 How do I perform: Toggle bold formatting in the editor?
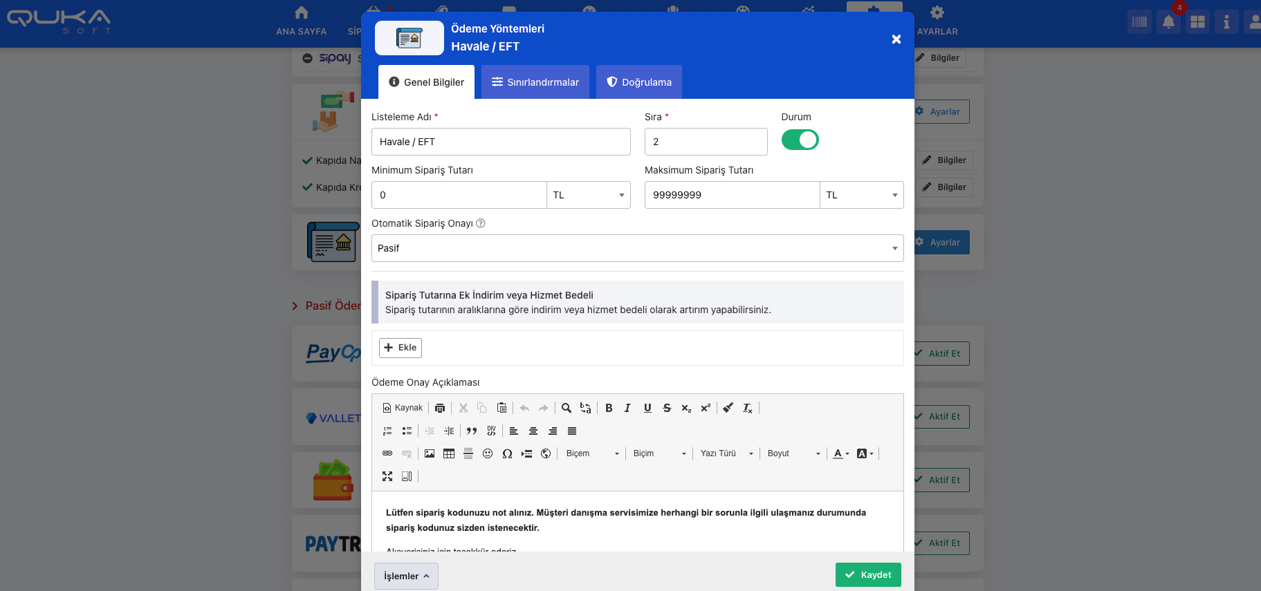[609, 408]
